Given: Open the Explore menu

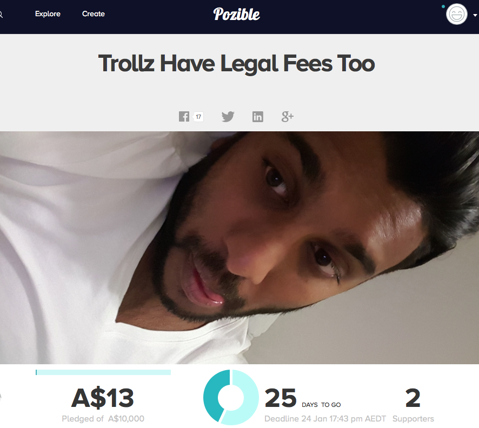Looking at the screenshot, I should tap(48, 14).
